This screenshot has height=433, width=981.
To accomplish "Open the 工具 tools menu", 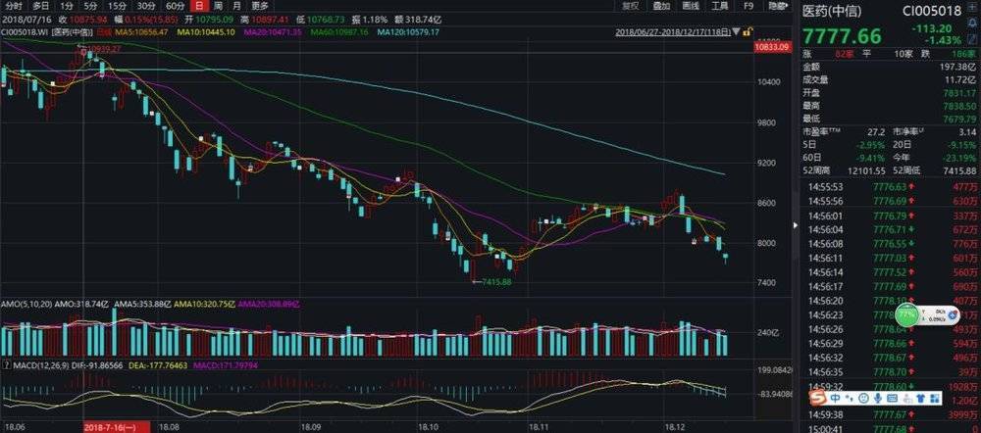I will point(720,6).
